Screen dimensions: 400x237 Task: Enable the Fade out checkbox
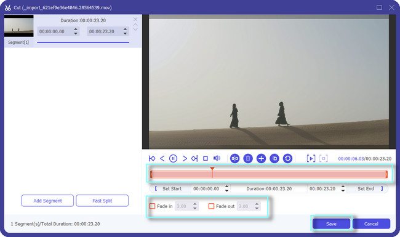click(x=211, y=206)
